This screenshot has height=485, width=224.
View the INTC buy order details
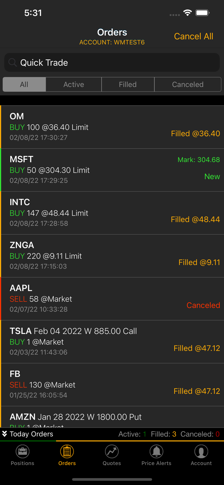pyautogui.click(x=112, y=213)
